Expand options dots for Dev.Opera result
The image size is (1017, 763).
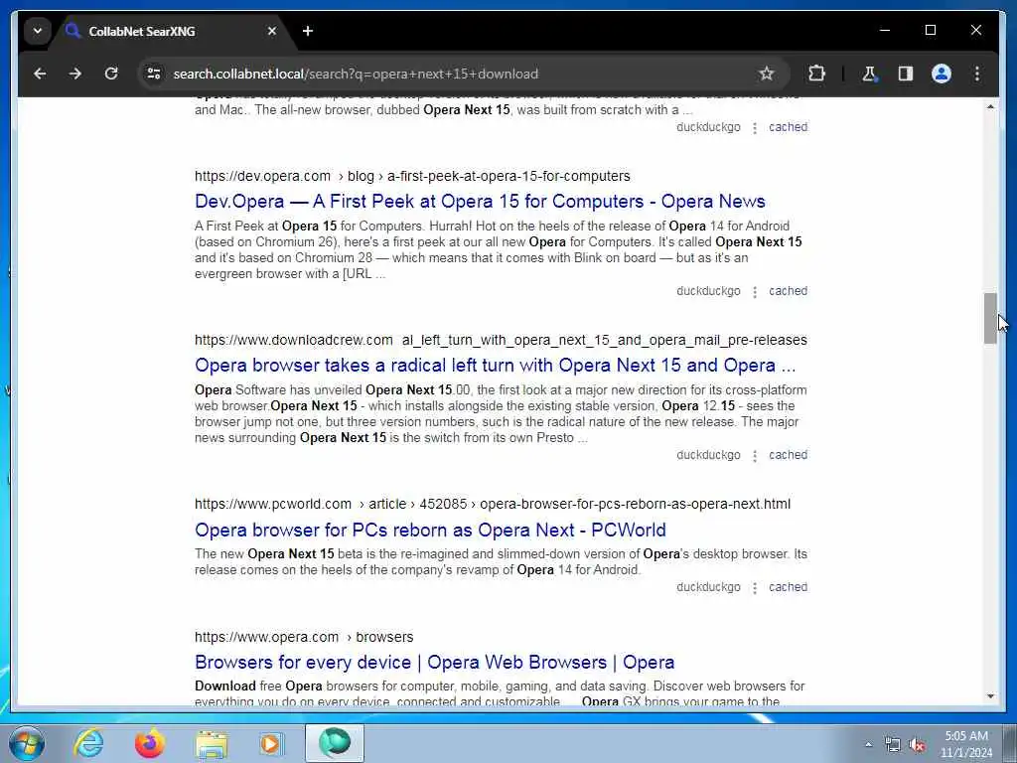pos(755,292)
